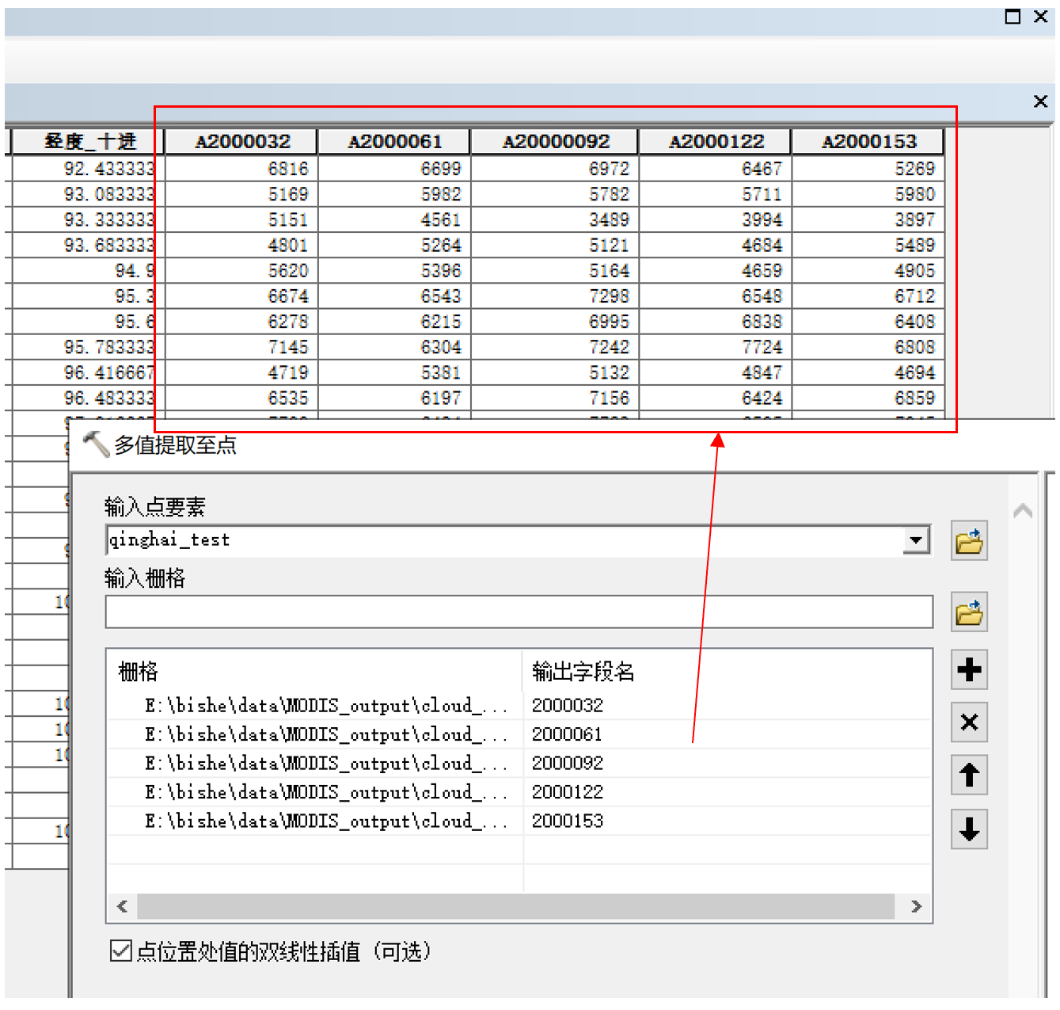Open the input raster browse dialog

click(969, 612)
